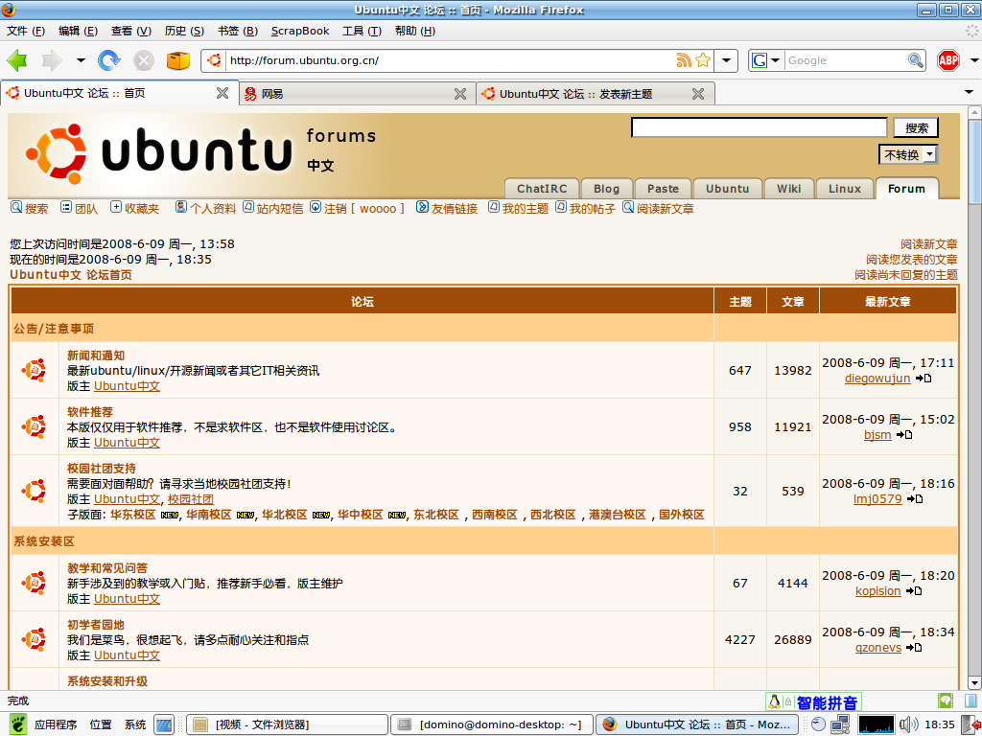This screenshot has height=736, width=982.
Task: Click the 个人资料 profile icon
Action: pos(181,207)
